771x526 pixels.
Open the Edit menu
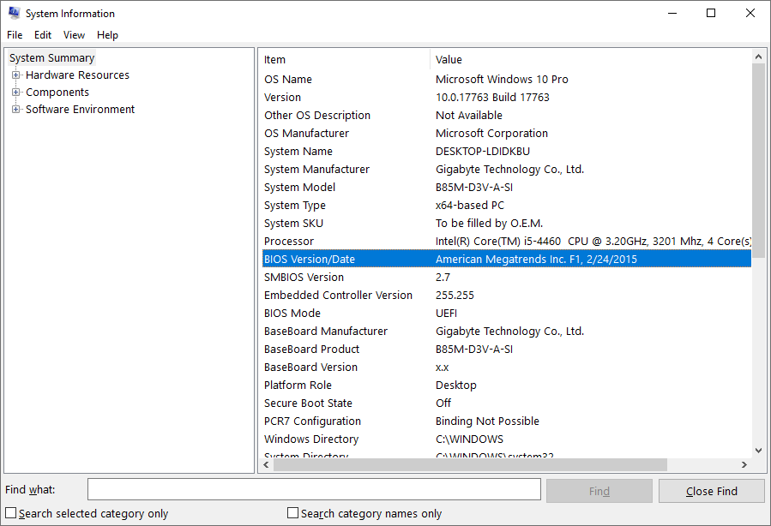43,35
